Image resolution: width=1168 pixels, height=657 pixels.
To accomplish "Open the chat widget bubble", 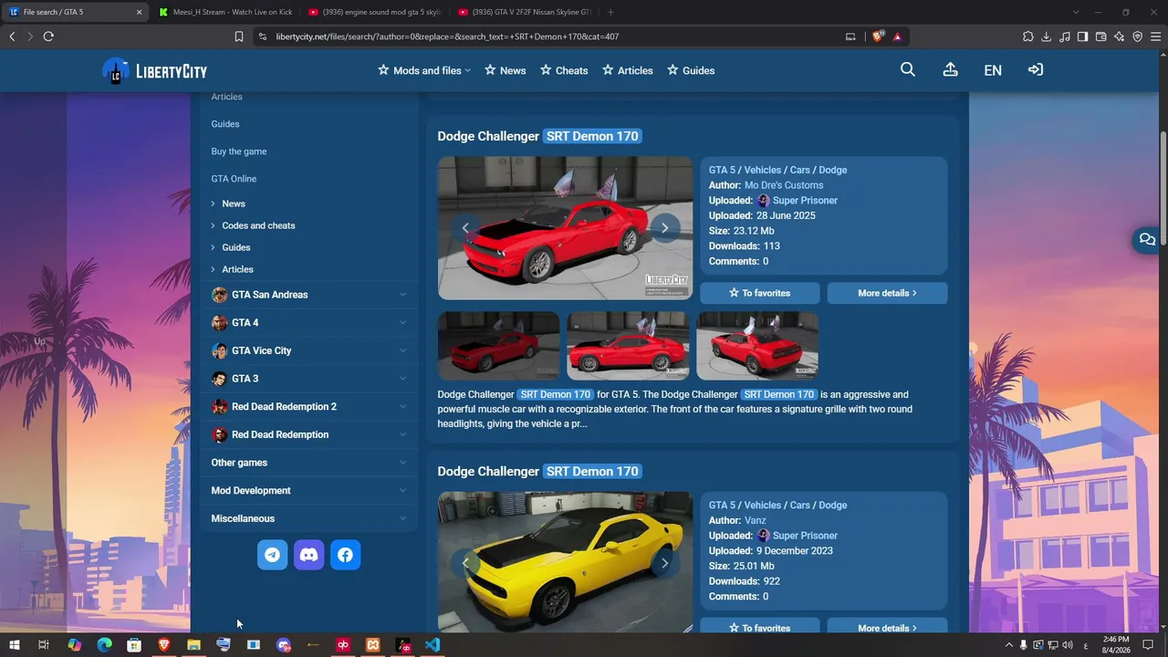I will [1147, 240].
